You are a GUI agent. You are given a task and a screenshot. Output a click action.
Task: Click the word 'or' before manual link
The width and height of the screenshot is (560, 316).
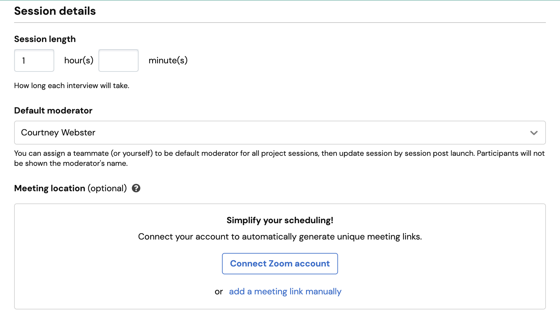pos(219,292)
